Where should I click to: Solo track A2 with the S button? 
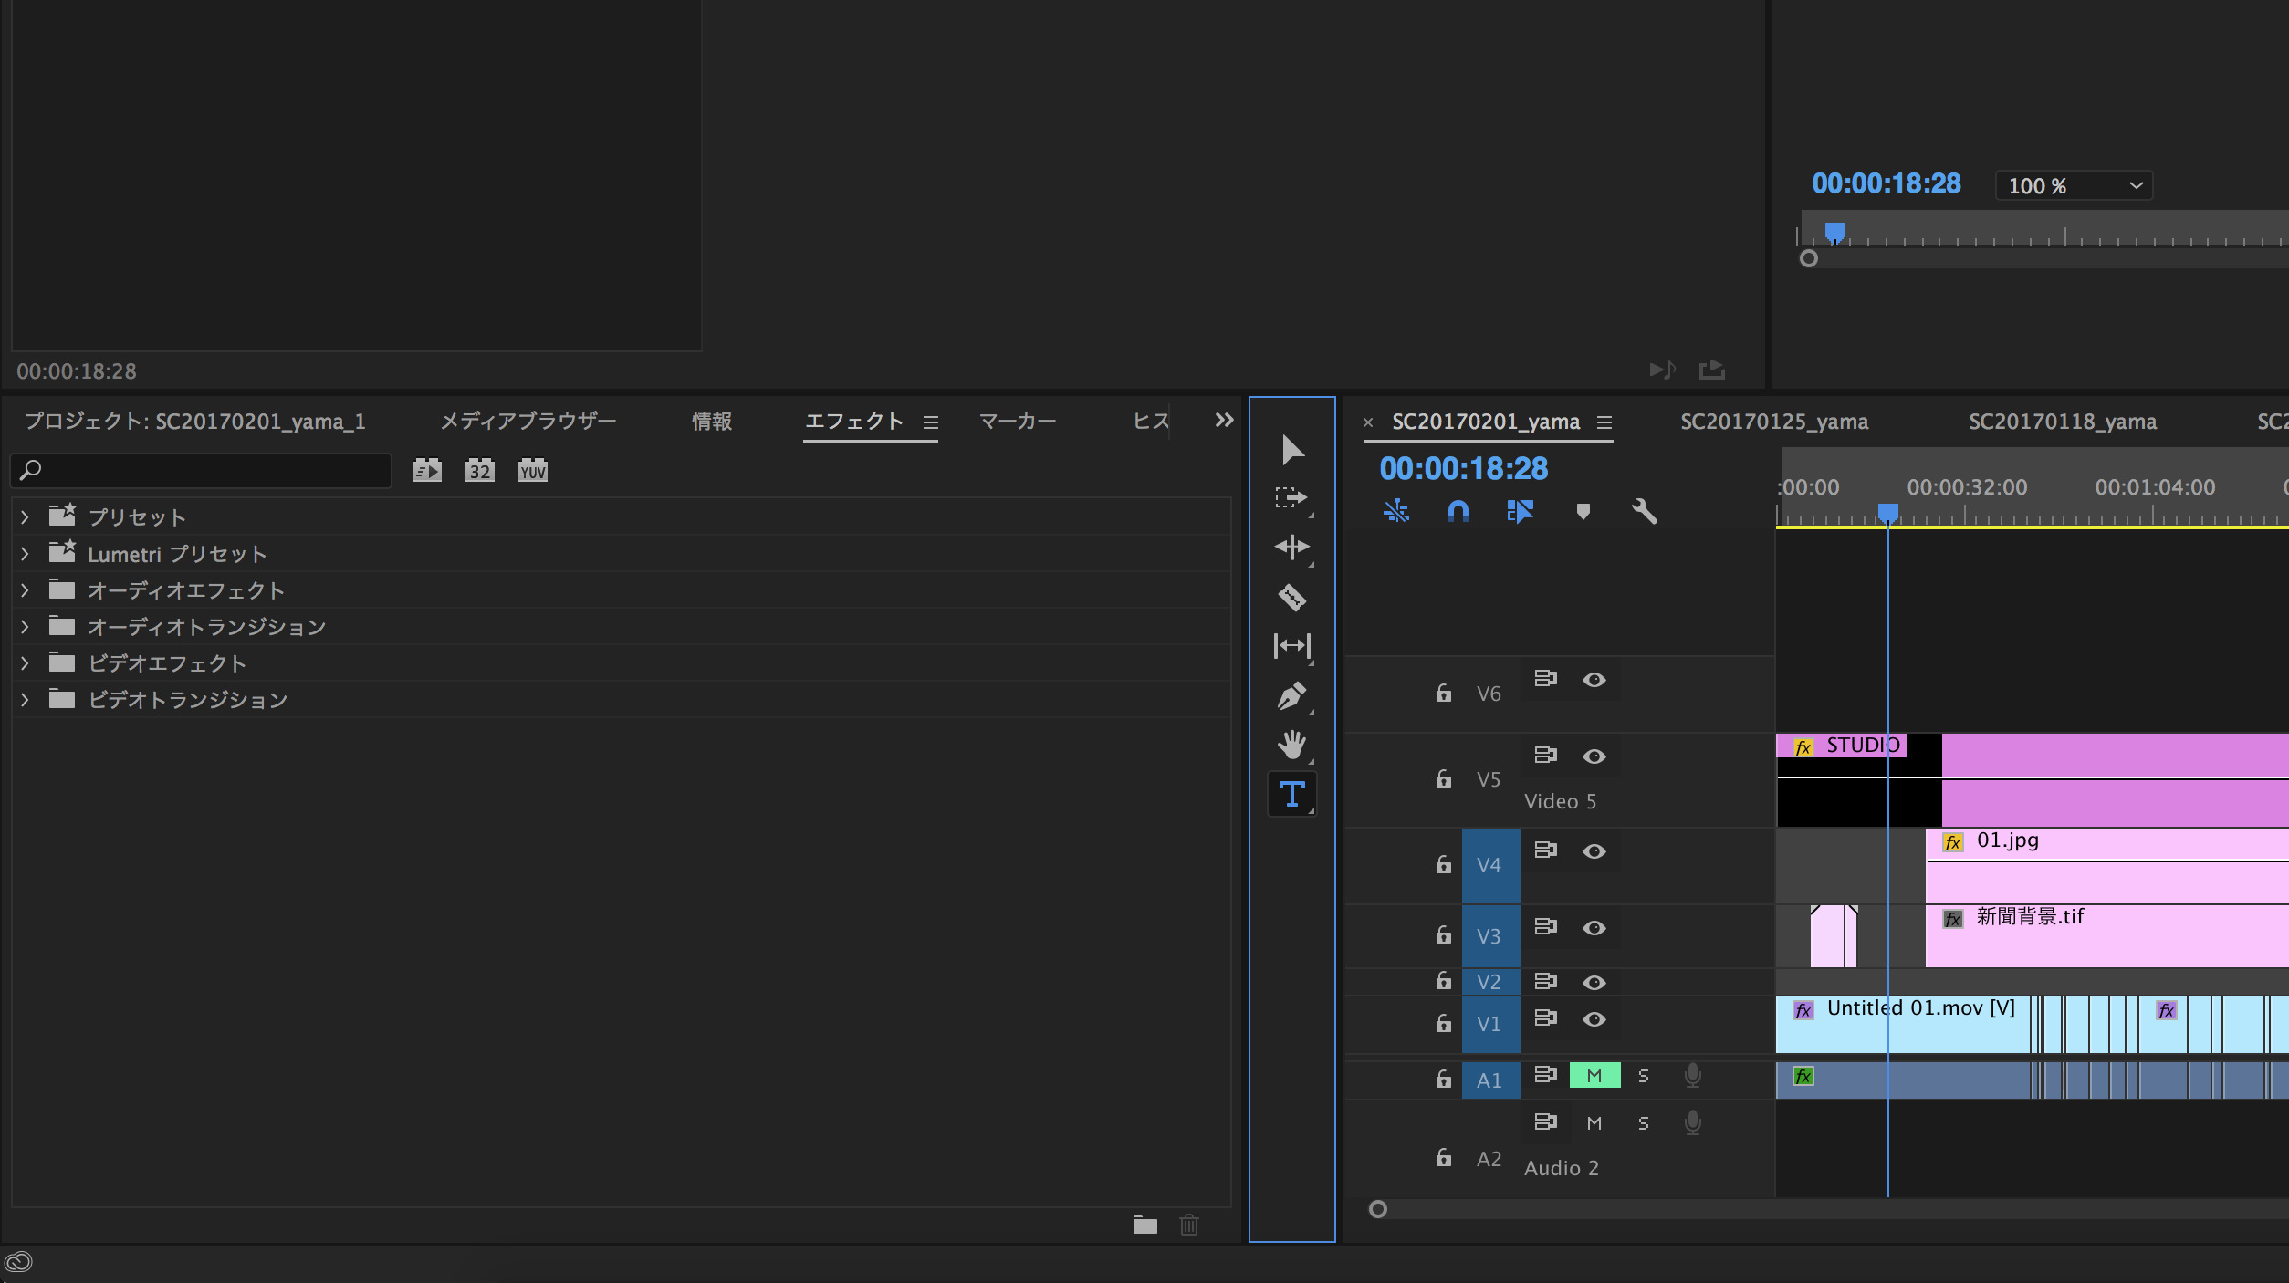1644,1123
